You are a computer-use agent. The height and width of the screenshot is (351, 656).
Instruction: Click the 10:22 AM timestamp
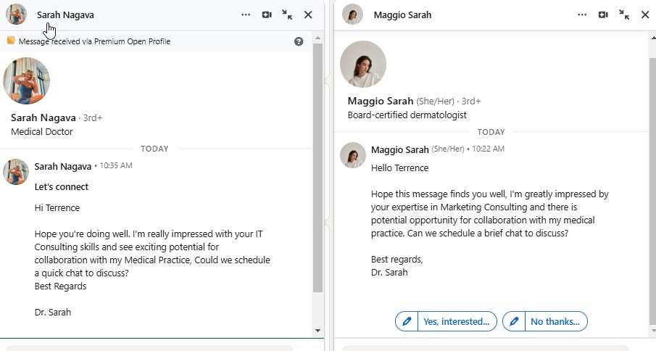[489, 149]
